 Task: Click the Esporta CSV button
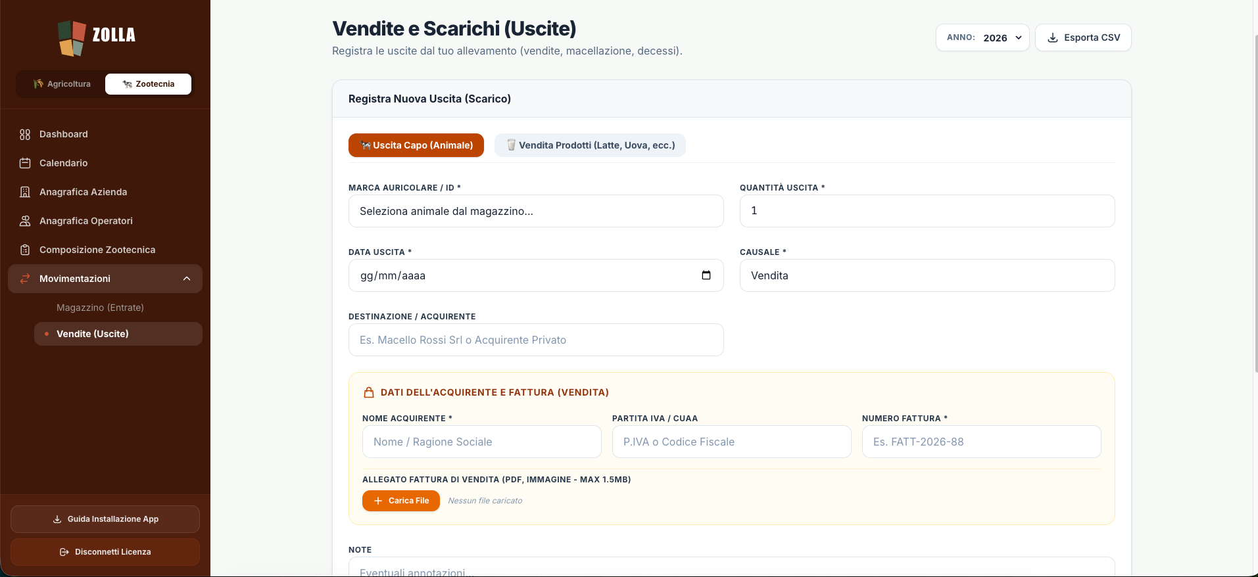coord(1083,37)
